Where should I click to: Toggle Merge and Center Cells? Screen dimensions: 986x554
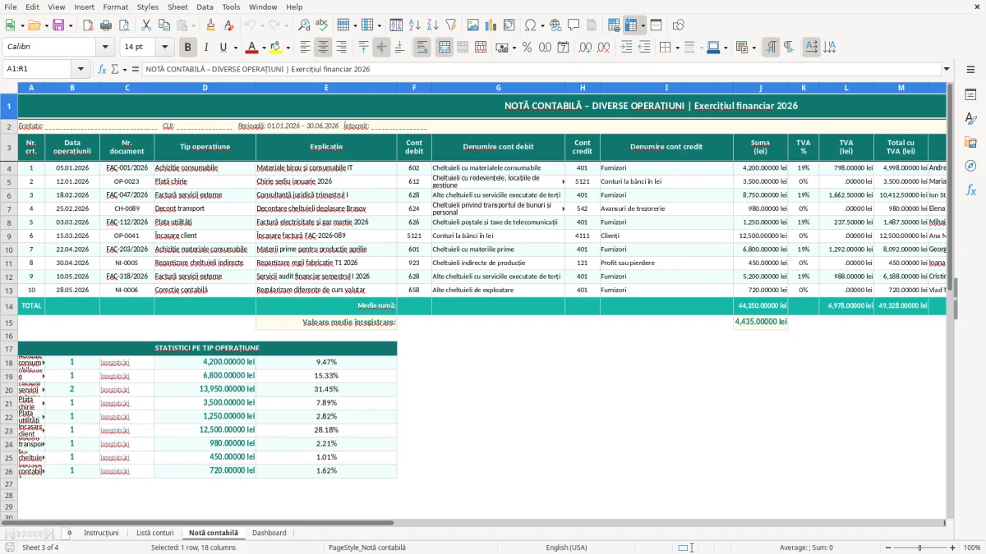(x=444, y=48)
